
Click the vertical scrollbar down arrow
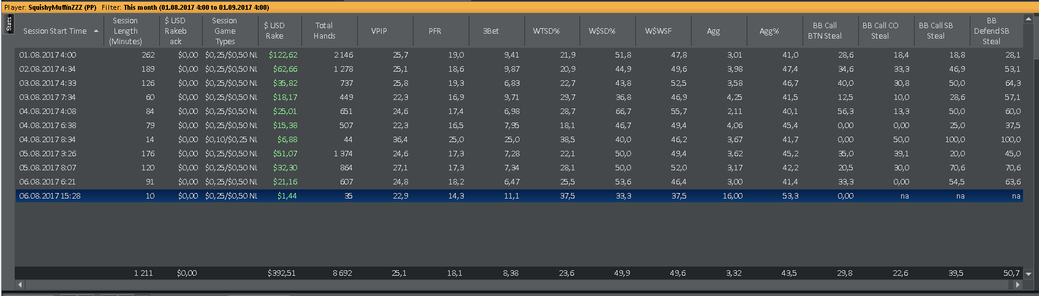[1029, 274]
